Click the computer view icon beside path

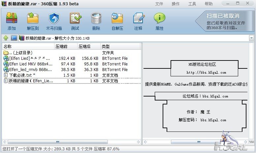point(14,38)
